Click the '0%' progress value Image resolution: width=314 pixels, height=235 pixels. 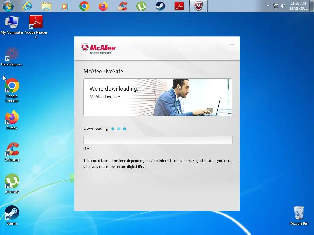pyautogui.click(x=86, y=148)
